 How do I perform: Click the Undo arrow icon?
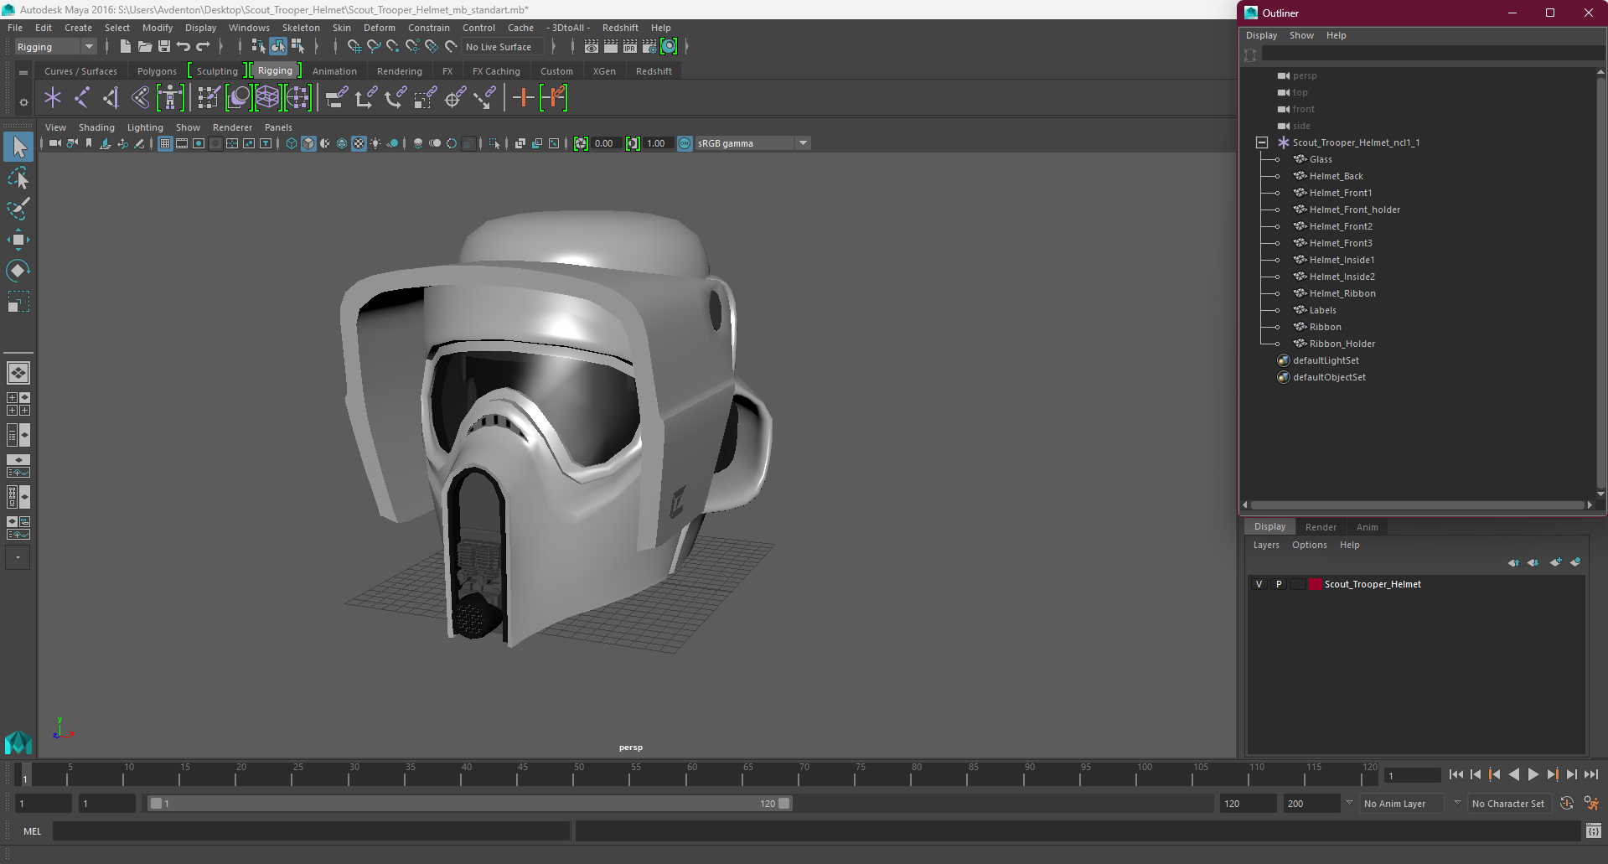coord(184,47)
